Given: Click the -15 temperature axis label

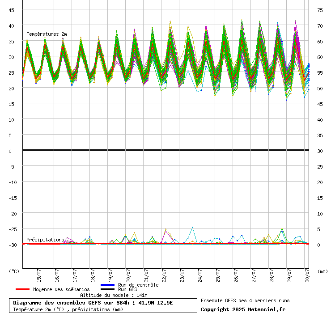Looking at the screenshot, I should 13,198.
